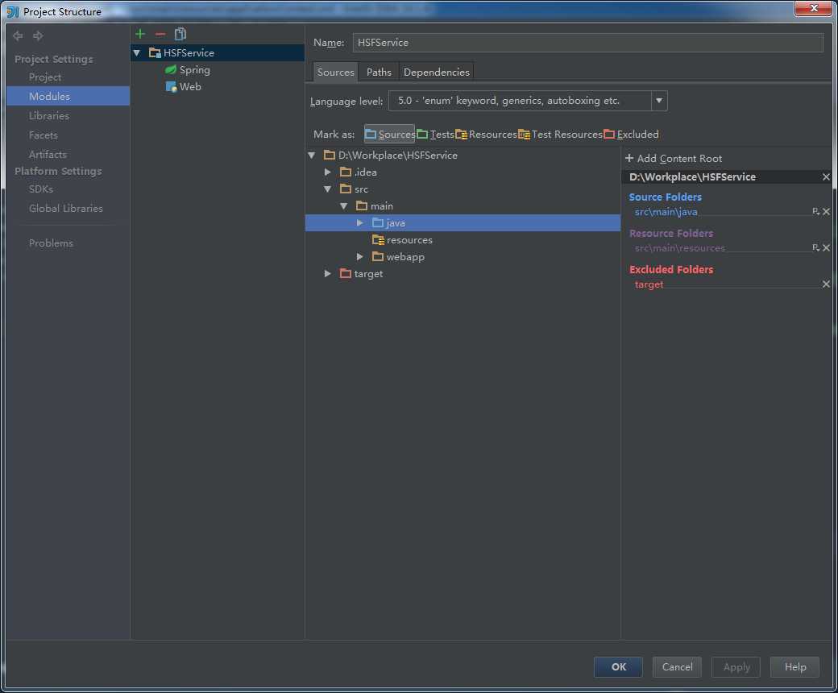Select the Spring facet under HSFService

194,70
